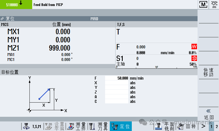
Task: Click the MCS coordinate system label
Action: tap(5, 25)
